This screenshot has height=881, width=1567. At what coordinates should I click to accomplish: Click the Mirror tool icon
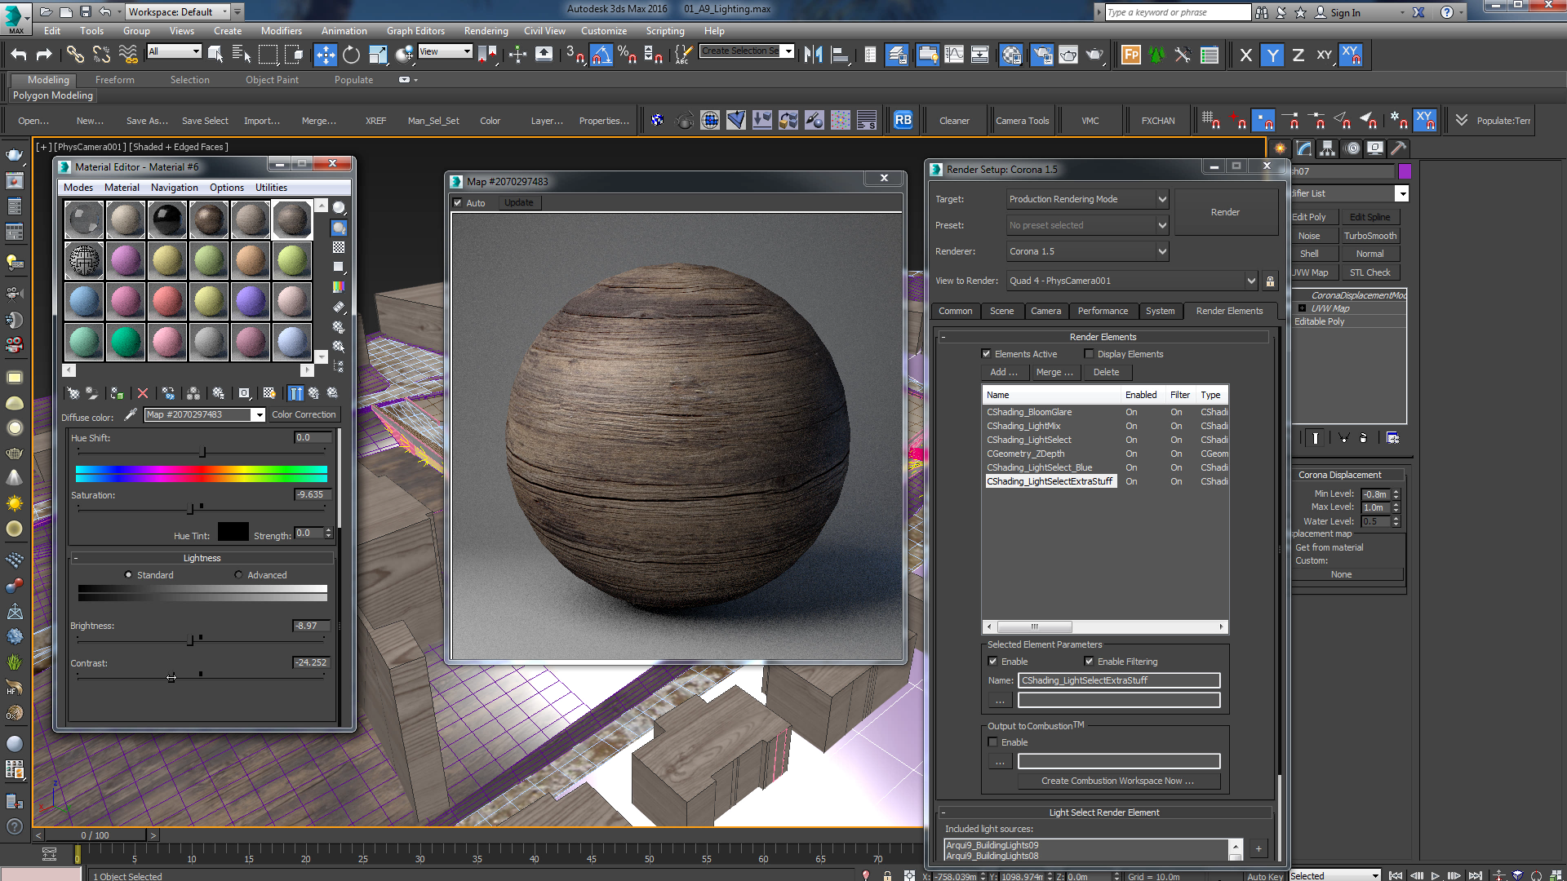tap(813, 55)
